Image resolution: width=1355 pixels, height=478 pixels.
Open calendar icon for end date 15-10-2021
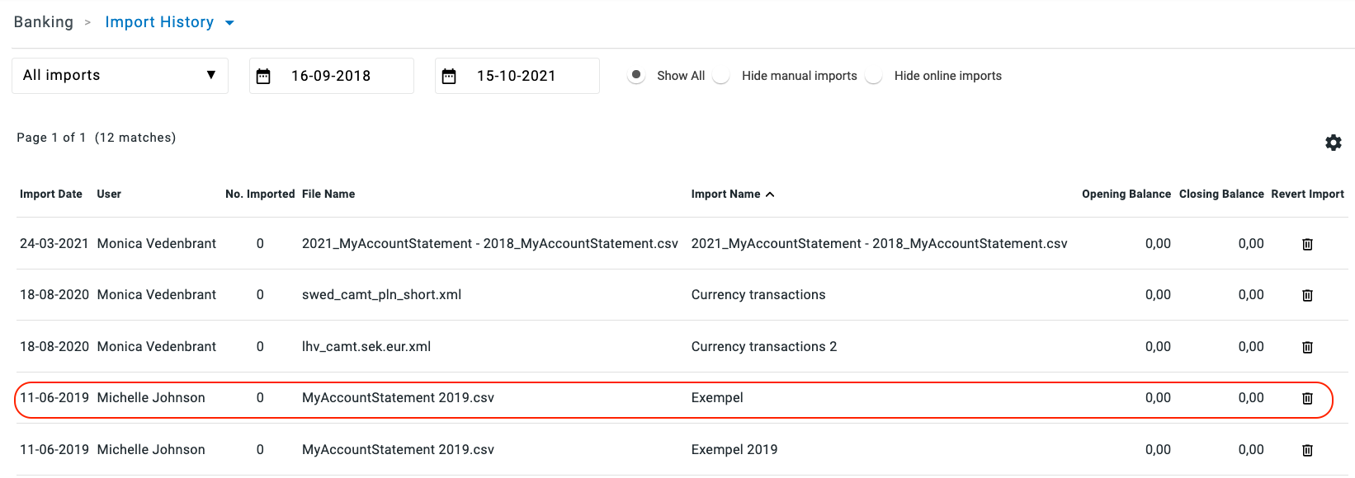[x=449, y=77]
